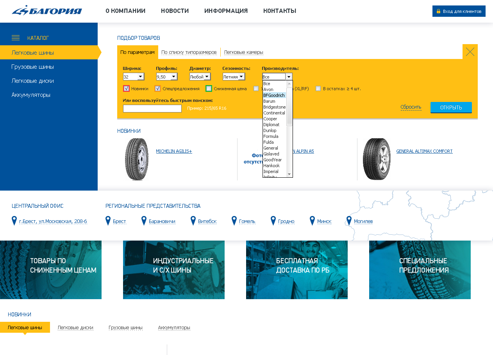Open MICHELIN AGILIS+ product link
This screenshot has width=493, height=355.
point(174,151)
